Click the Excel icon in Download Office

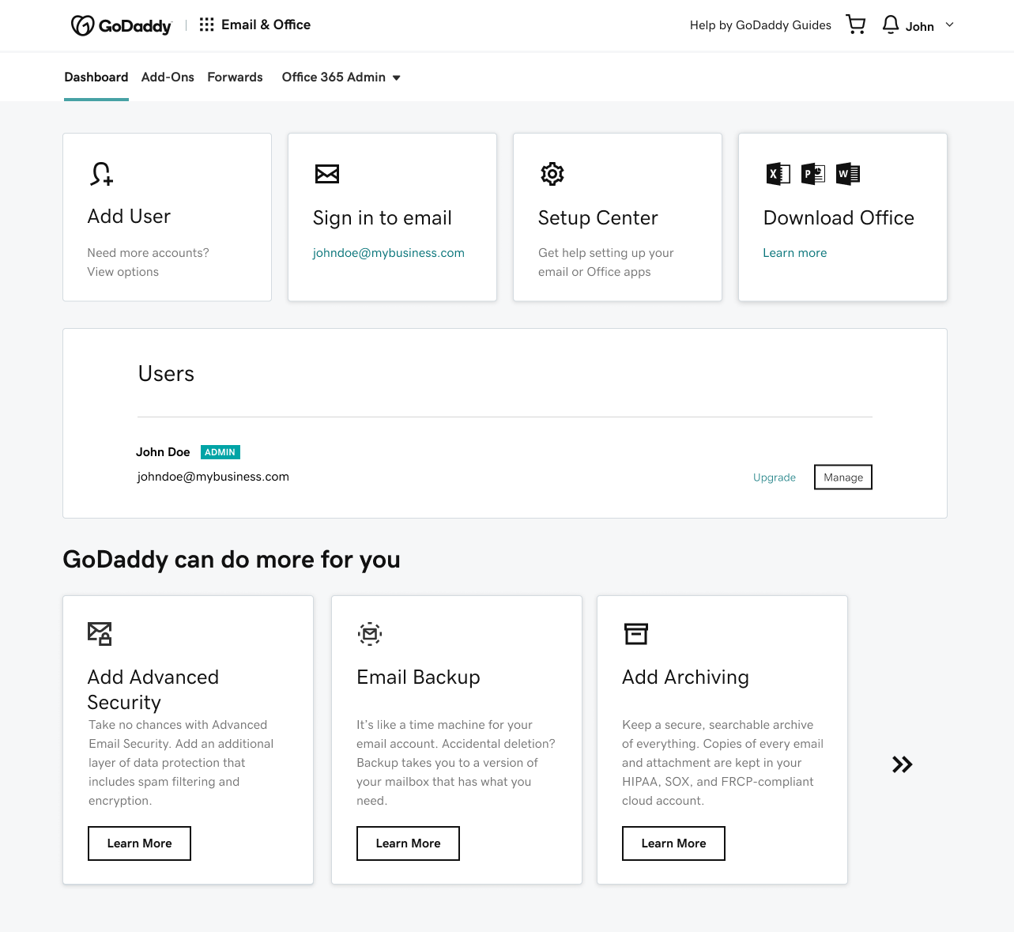(x=778, y=173)
